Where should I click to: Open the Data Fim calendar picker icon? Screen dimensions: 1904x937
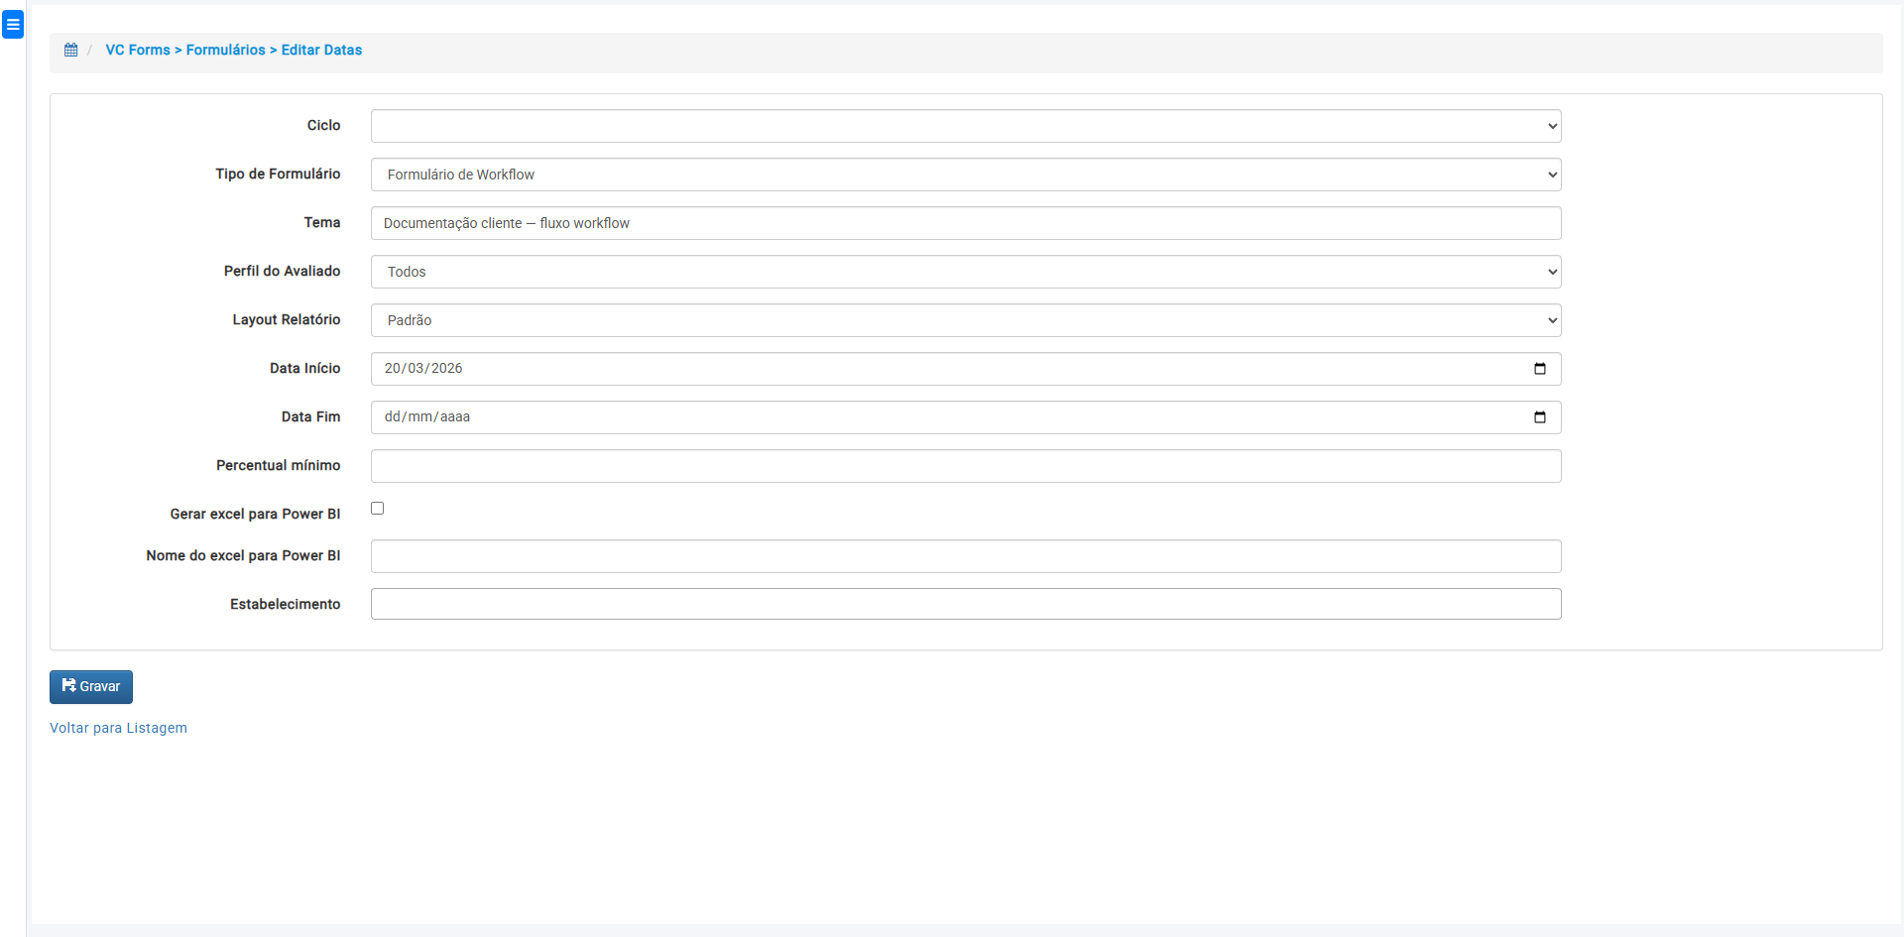tap(1539, 417)
